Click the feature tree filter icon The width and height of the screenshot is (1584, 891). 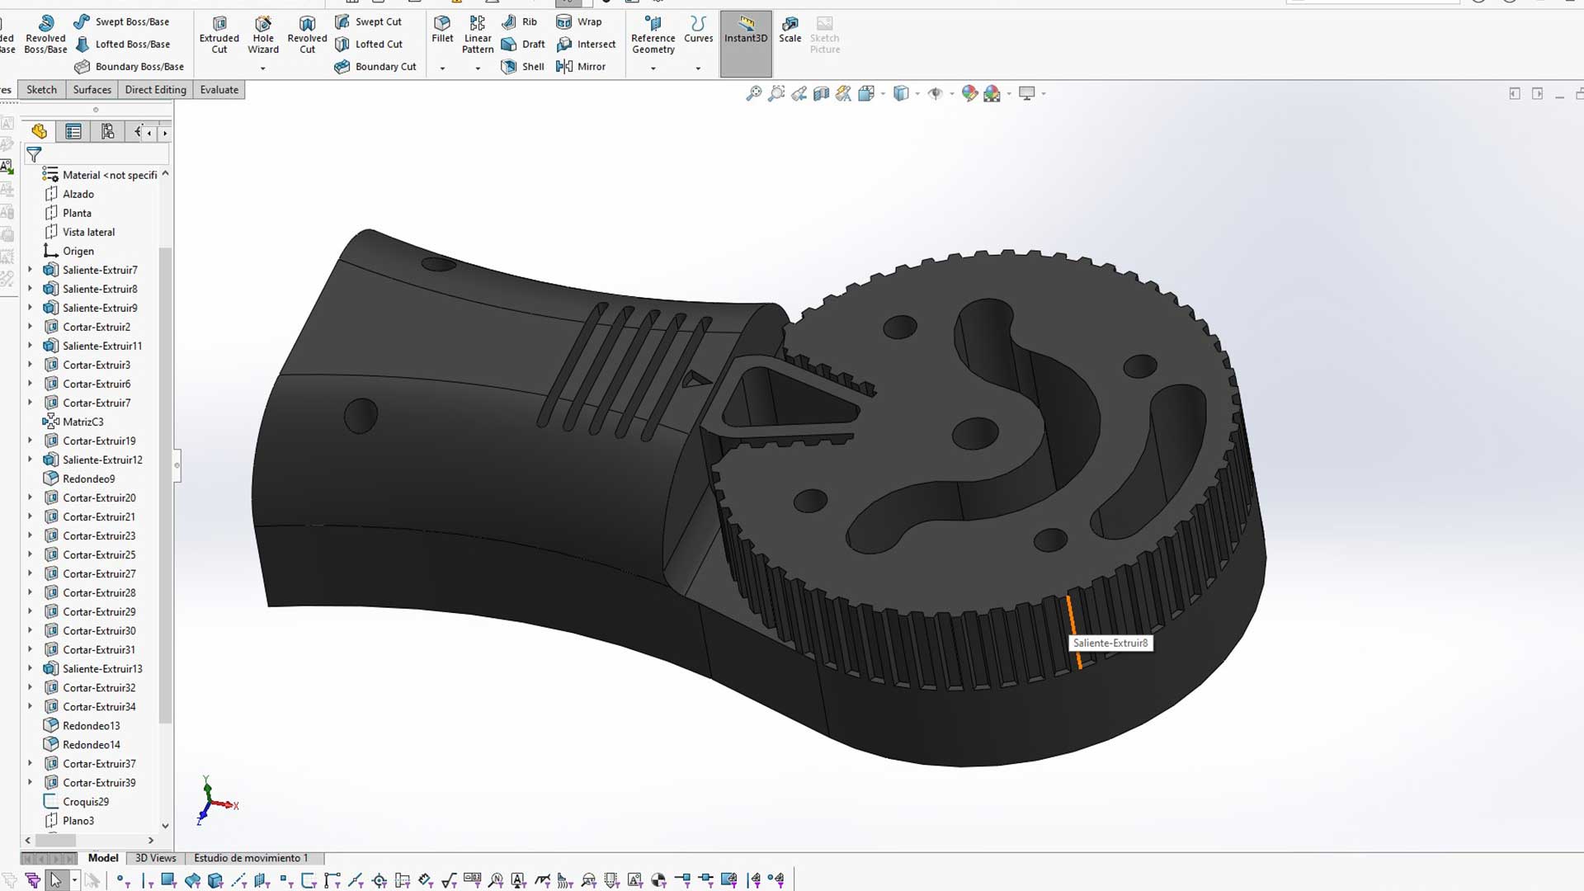tap(34, 154)
